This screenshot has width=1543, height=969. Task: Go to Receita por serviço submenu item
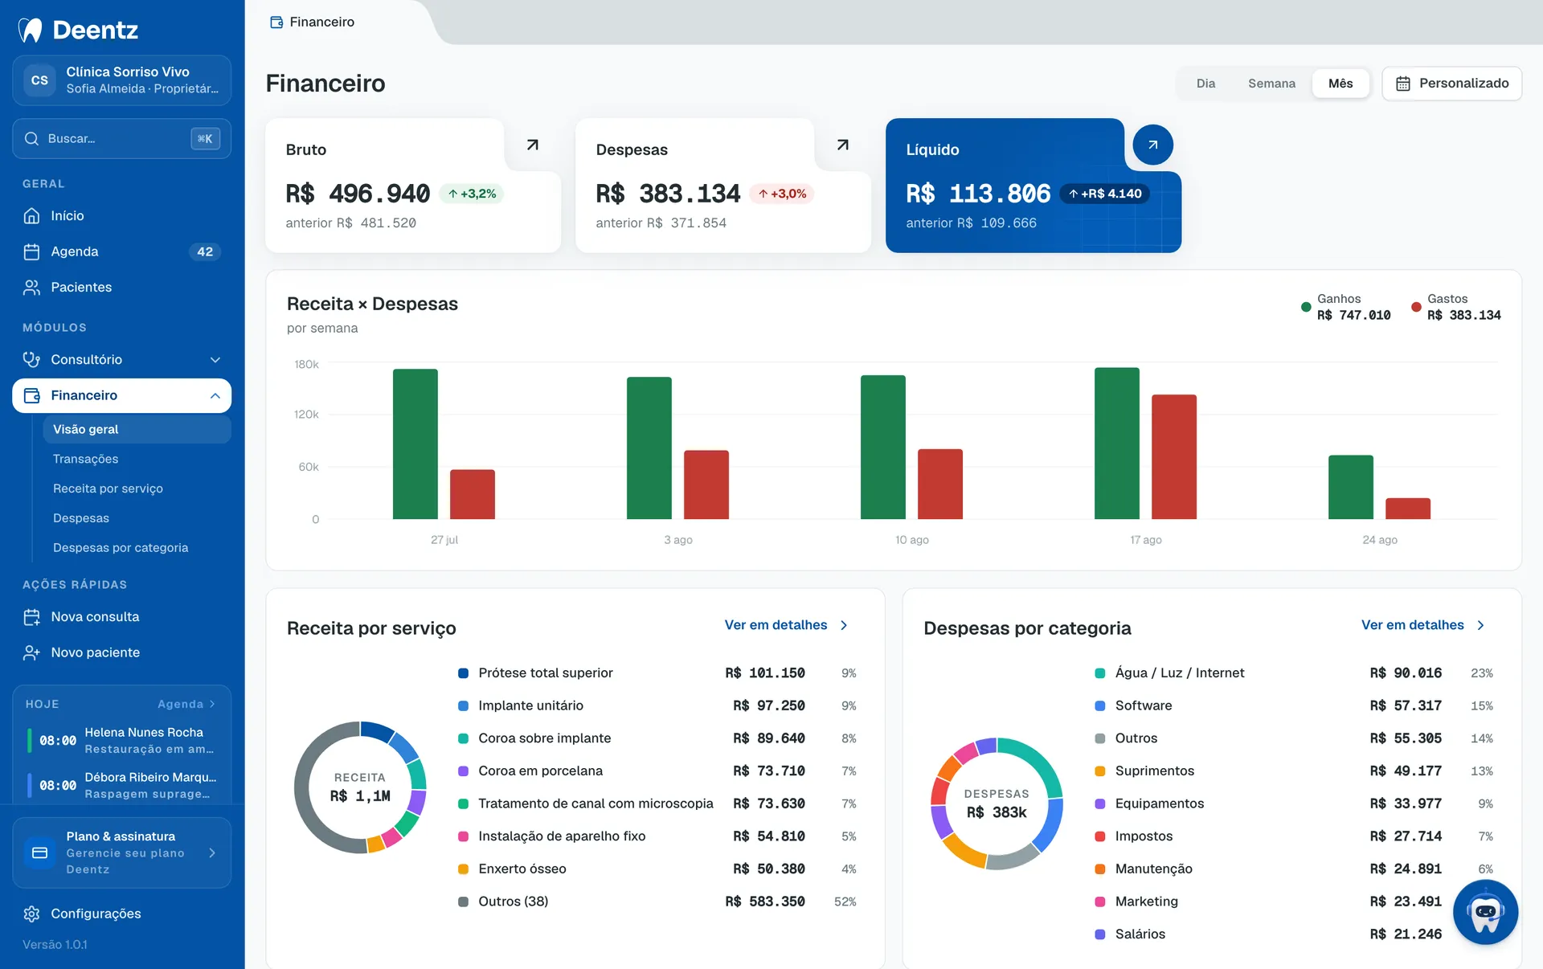click(x=108, y=489)
